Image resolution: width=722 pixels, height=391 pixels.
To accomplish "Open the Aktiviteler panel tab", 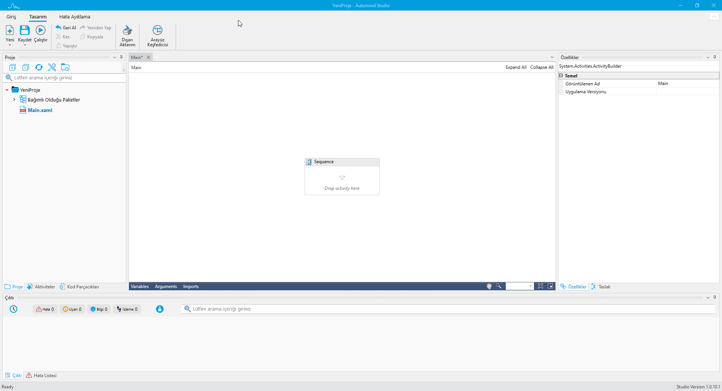I will tap(41, 286).
